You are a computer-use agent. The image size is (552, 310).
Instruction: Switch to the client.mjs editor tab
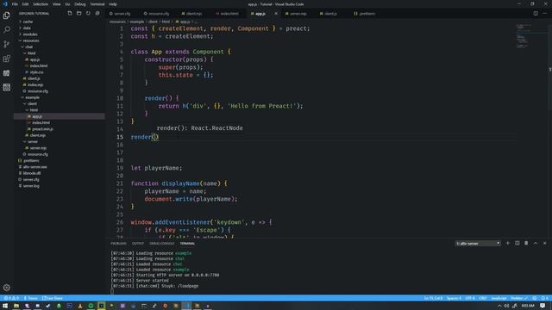[193, 14]
